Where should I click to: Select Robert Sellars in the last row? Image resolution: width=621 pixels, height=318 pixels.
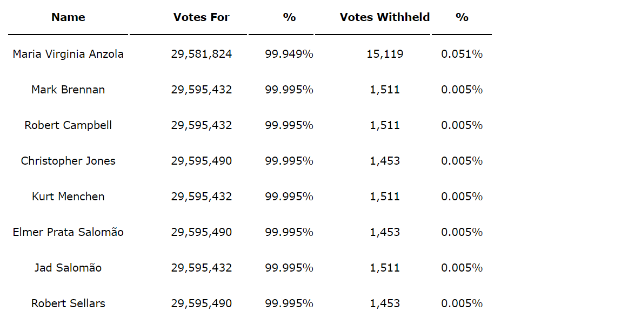68,303
